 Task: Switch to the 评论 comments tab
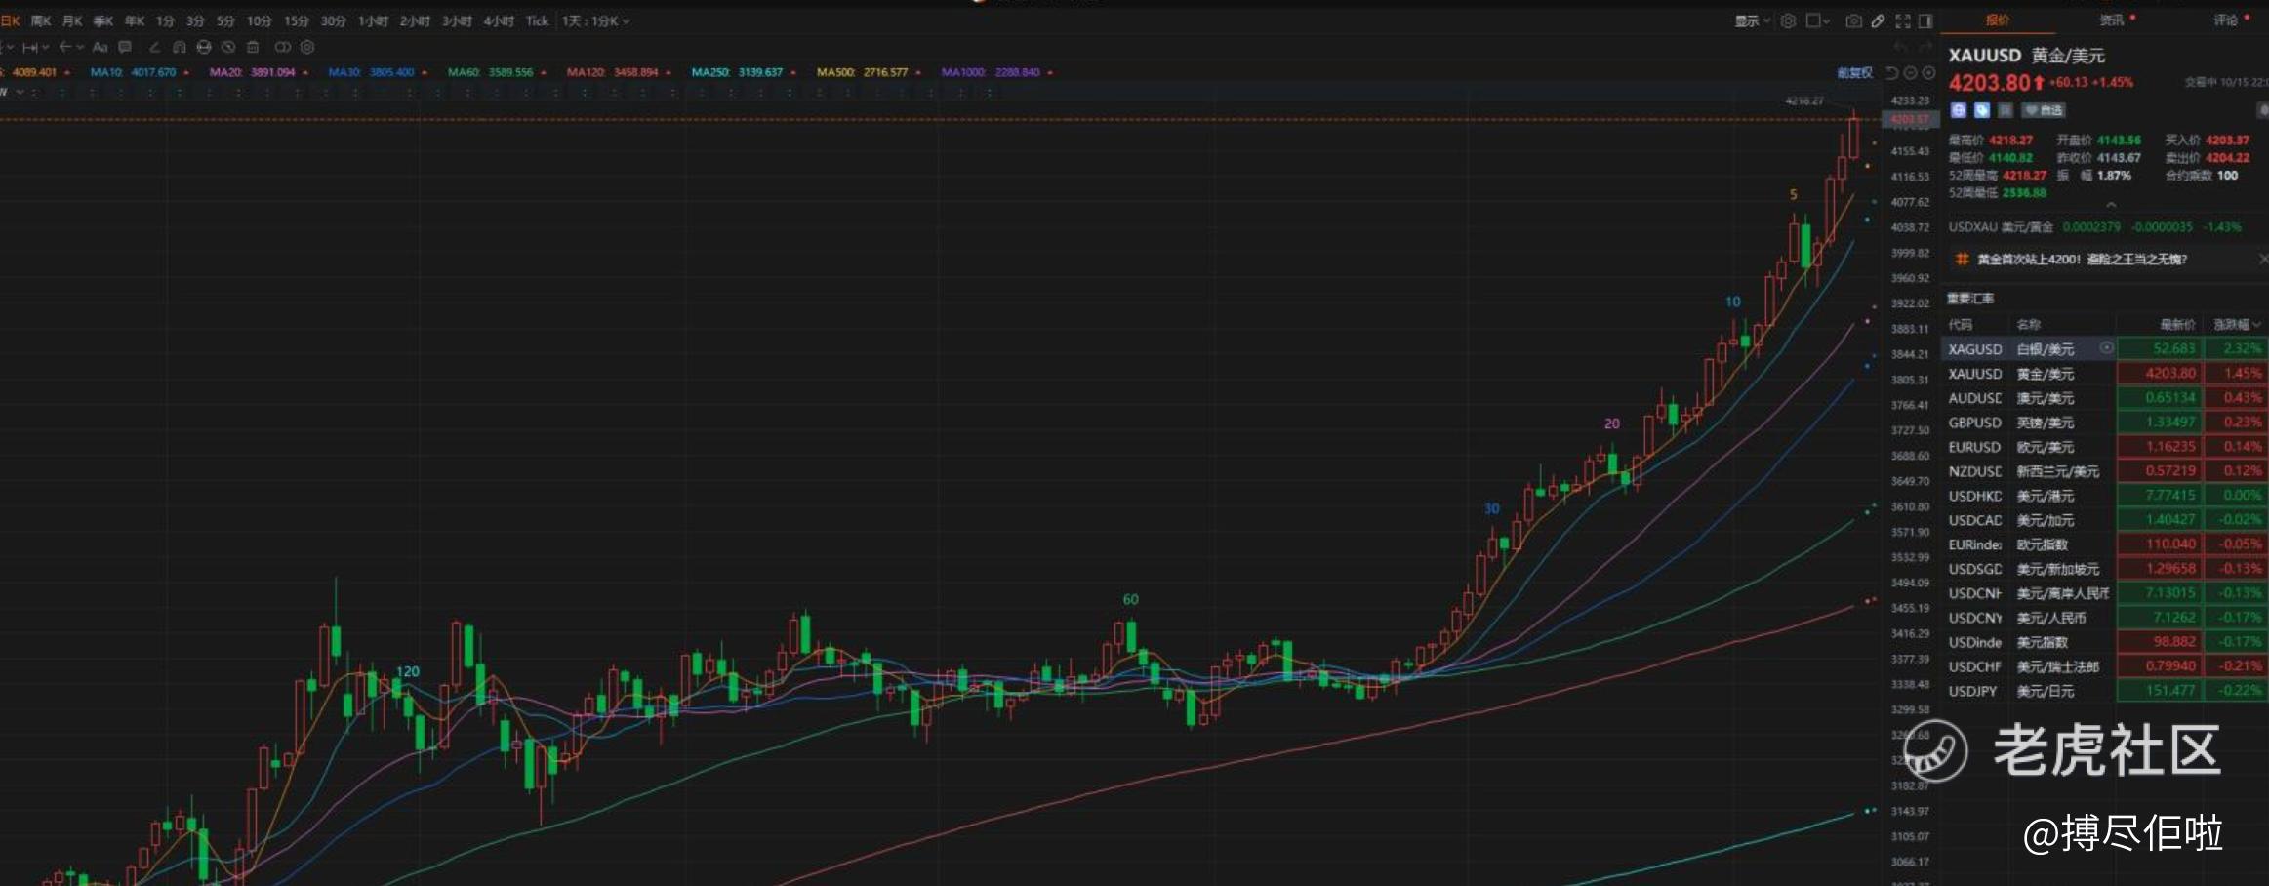click(2225, 20)
